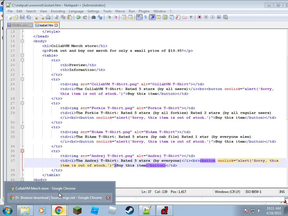Print the document via toolbar icon
The height and width of the screenshot is (216, 288).
coord(48,17)
